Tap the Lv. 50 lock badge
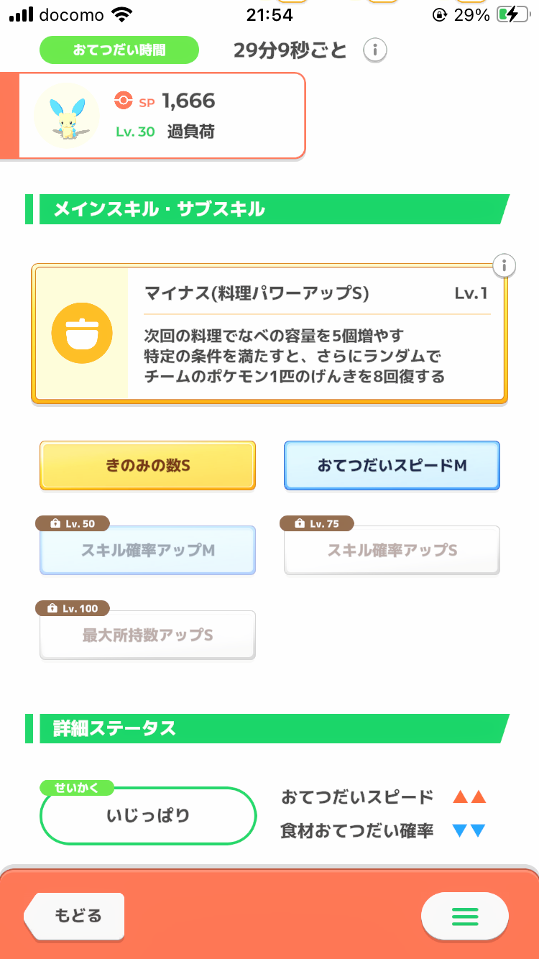 [x=73, y=524]
